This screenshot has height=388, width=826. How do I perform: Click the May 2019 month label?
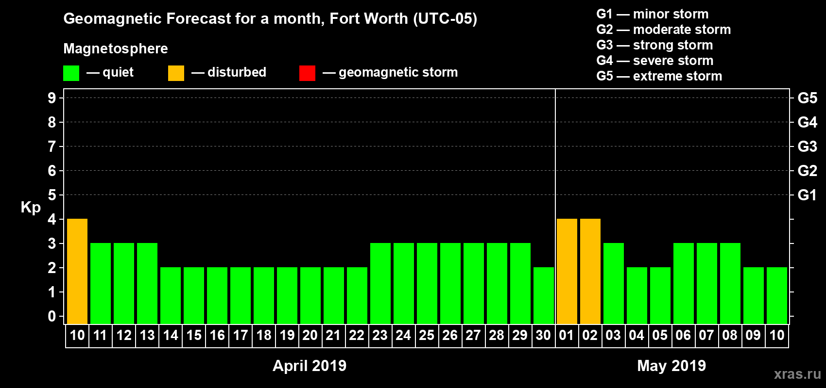point(671,366)
